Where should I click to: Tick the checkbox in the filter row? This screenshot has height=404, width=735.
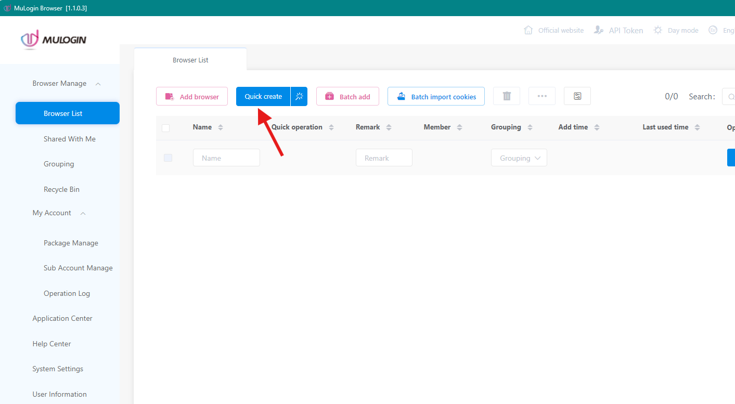(168, 158)
